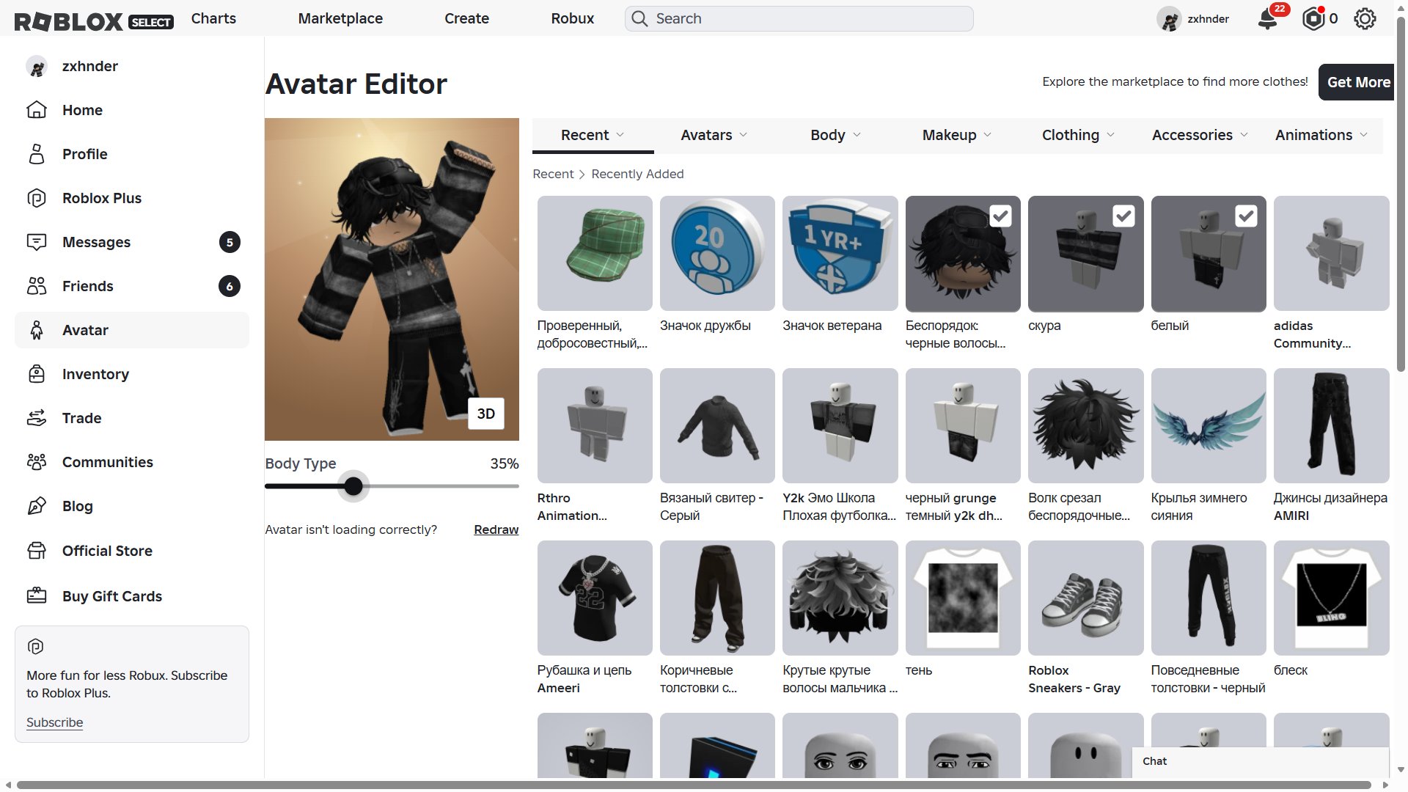
Task: Select the Значок дружбы badge thumbnail
Action: [717, 253]
